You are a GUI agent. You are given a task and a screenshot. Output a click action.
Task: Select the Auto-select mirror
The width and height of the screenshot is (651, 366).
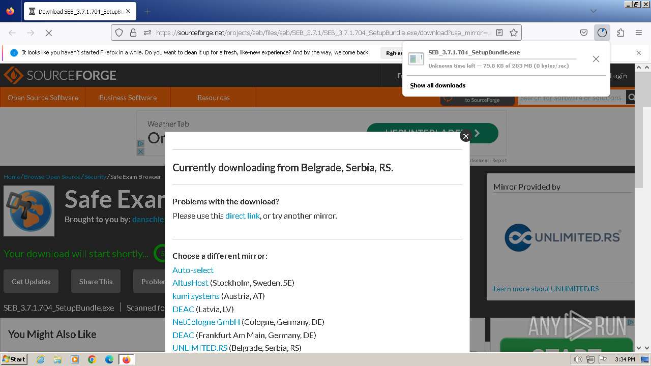coord(193,270)
